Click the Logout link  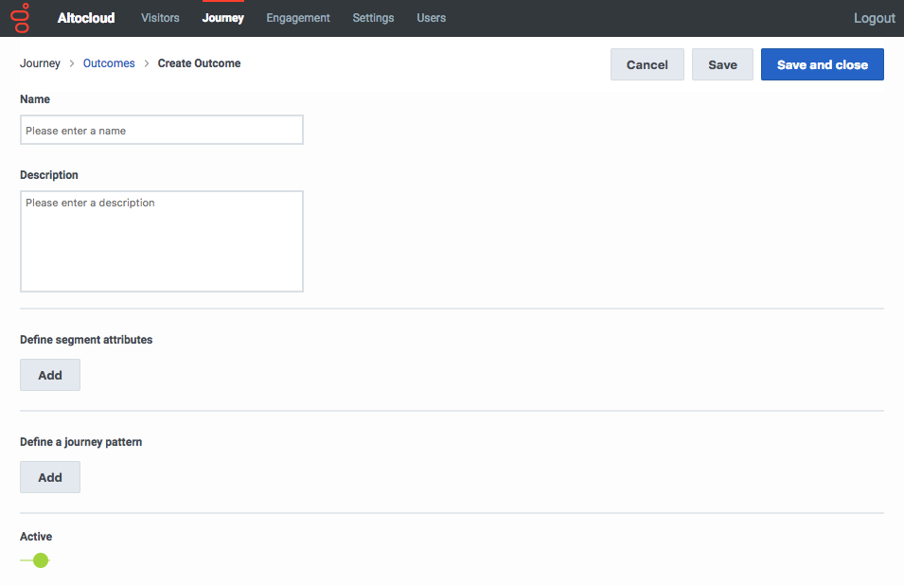coord(874,18)
